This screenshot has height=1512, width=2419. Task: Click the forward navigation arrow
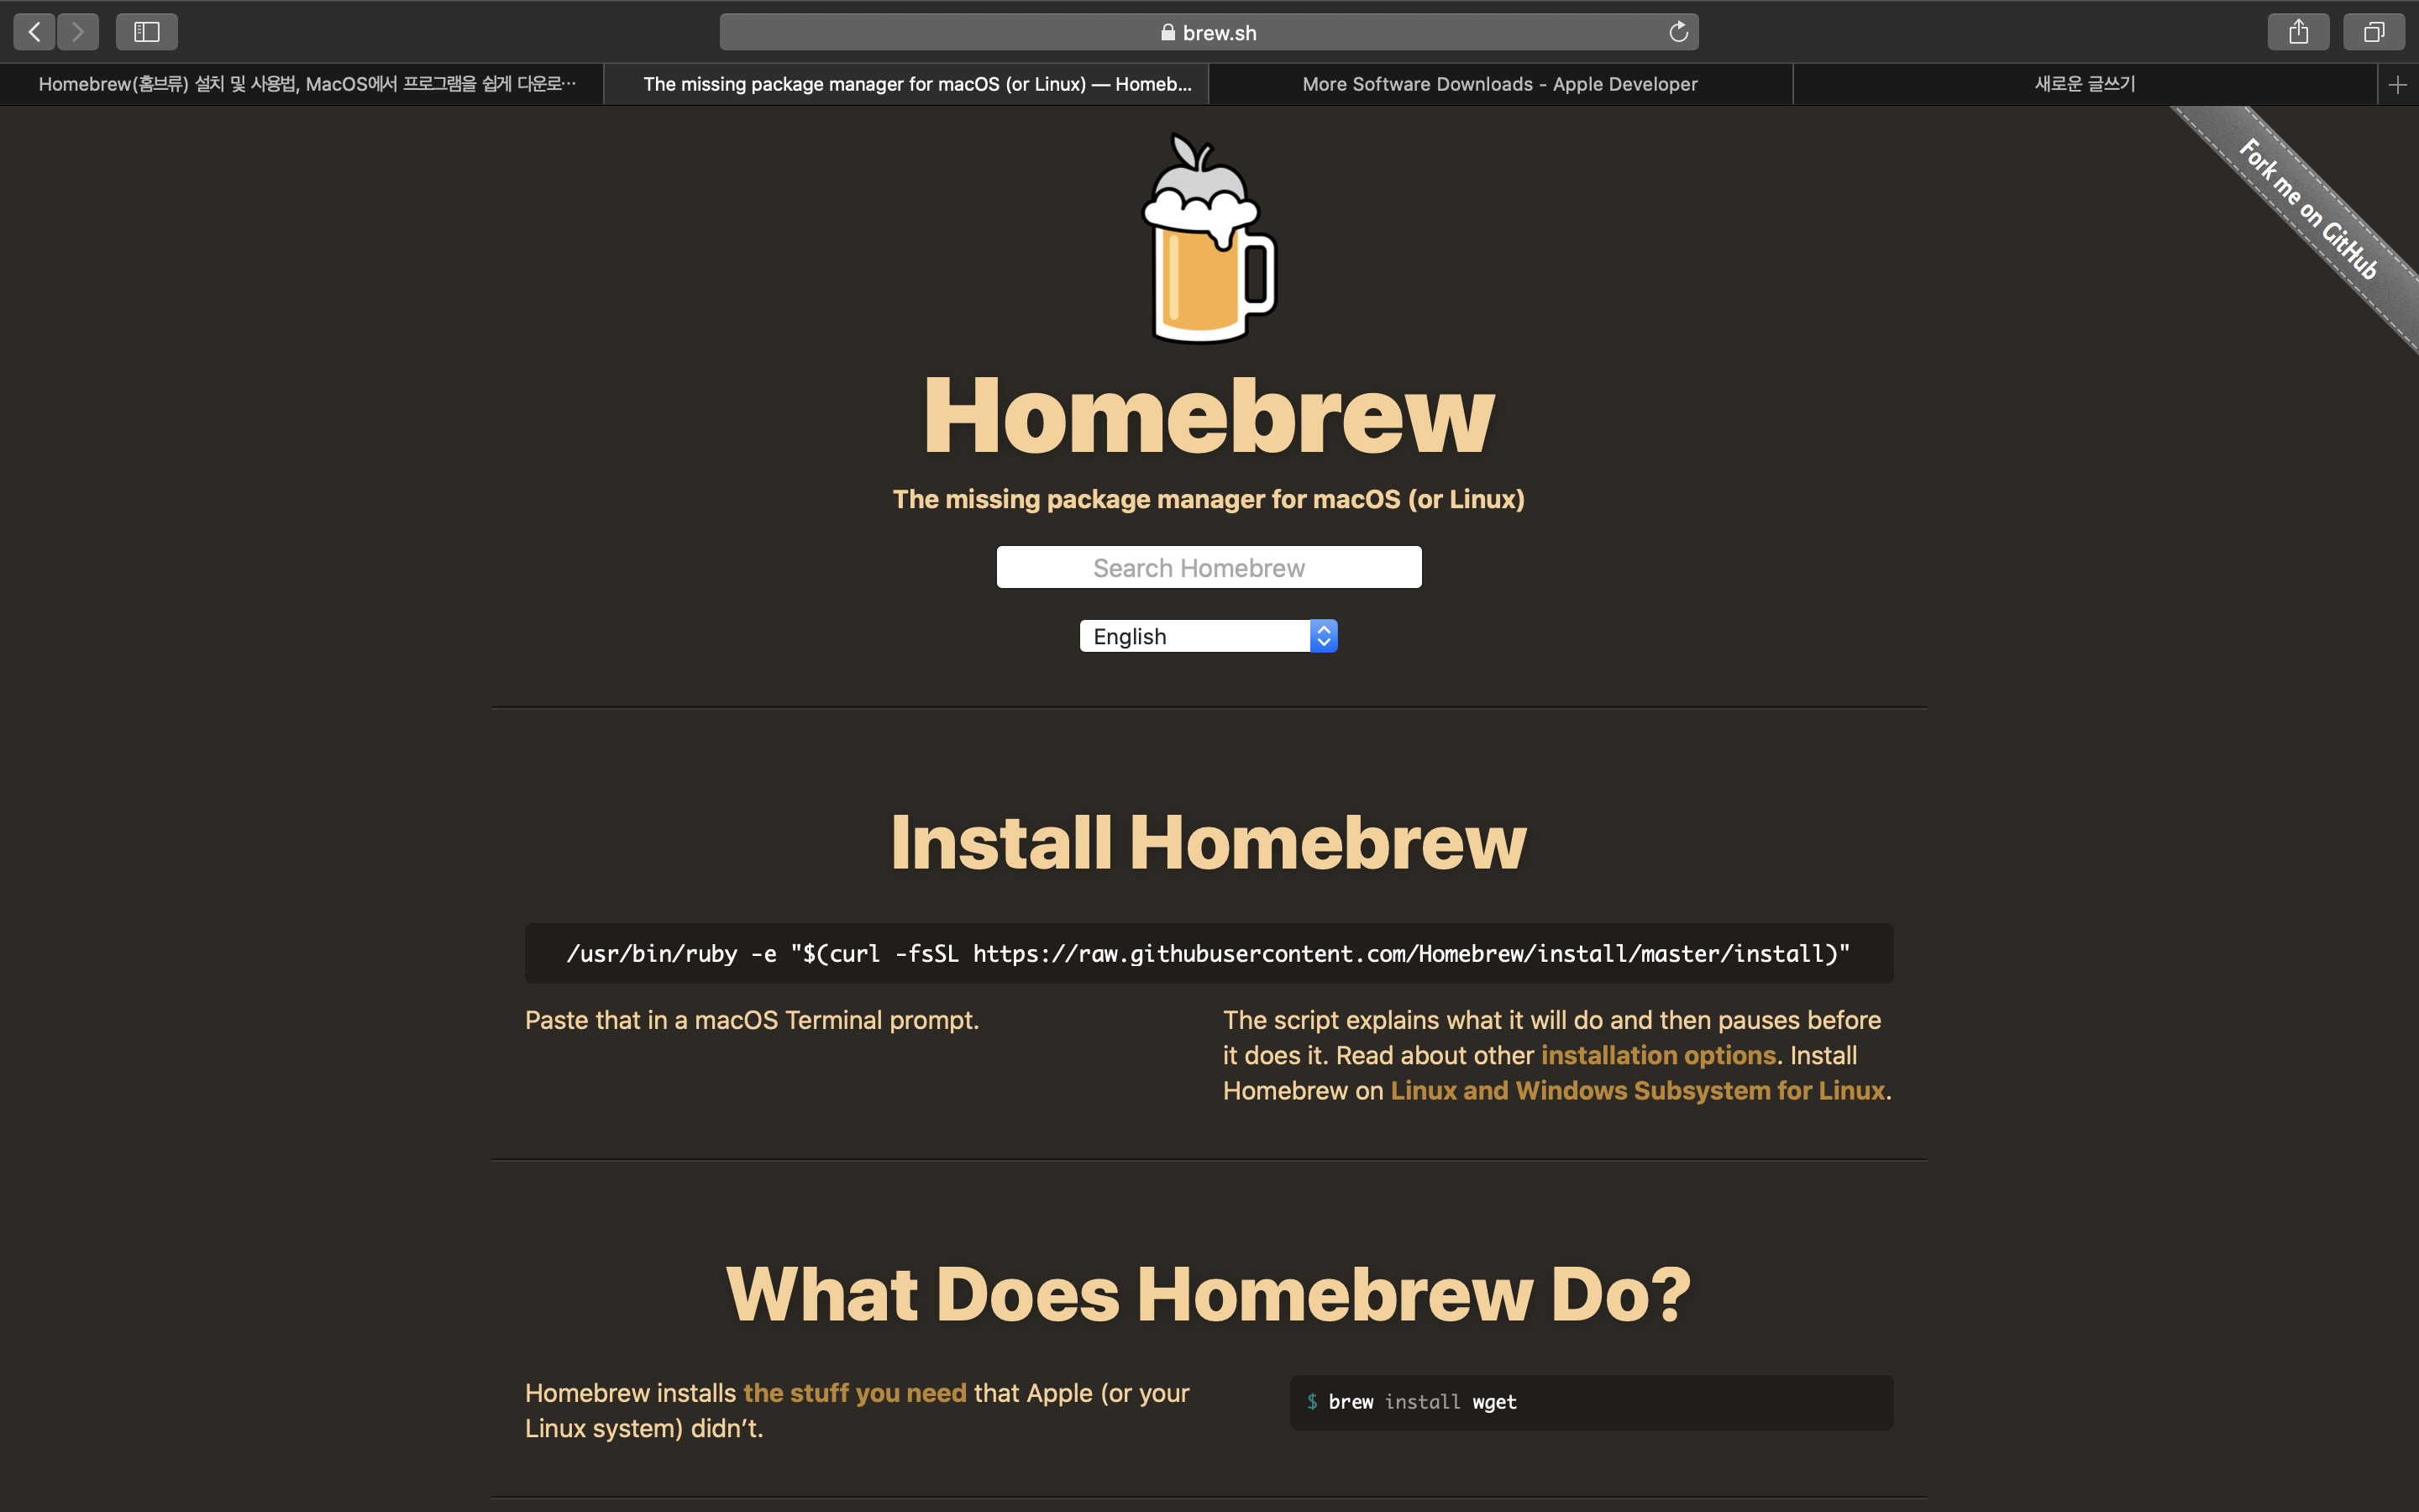pos(78,32)
